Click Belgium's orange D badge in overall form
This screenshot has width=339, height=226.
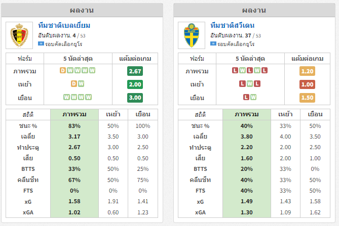(63, 70)
